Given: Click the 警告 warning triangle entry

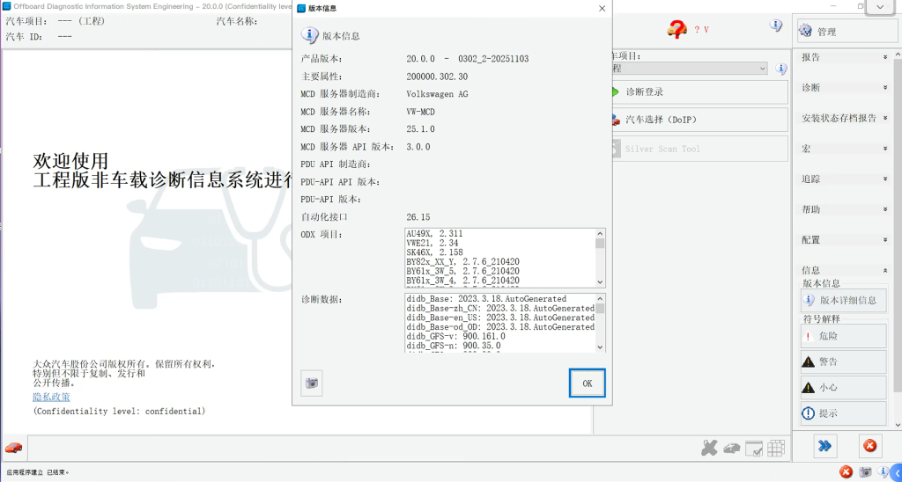Looking at the screenshot, I should click(x=843, y=361).
